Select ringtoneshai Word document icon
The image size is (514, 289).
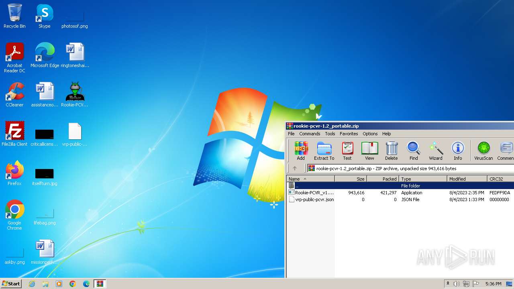pyautogui.click(x=75, y=55)
